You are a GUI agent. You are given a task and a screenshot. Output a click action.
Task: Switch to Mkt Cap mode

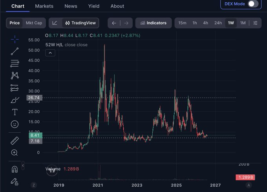34,23
